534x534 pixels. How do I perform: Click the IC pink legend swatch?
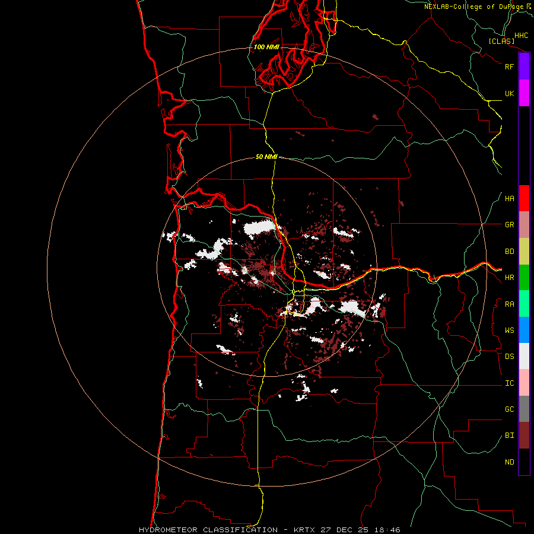(524, 383)
